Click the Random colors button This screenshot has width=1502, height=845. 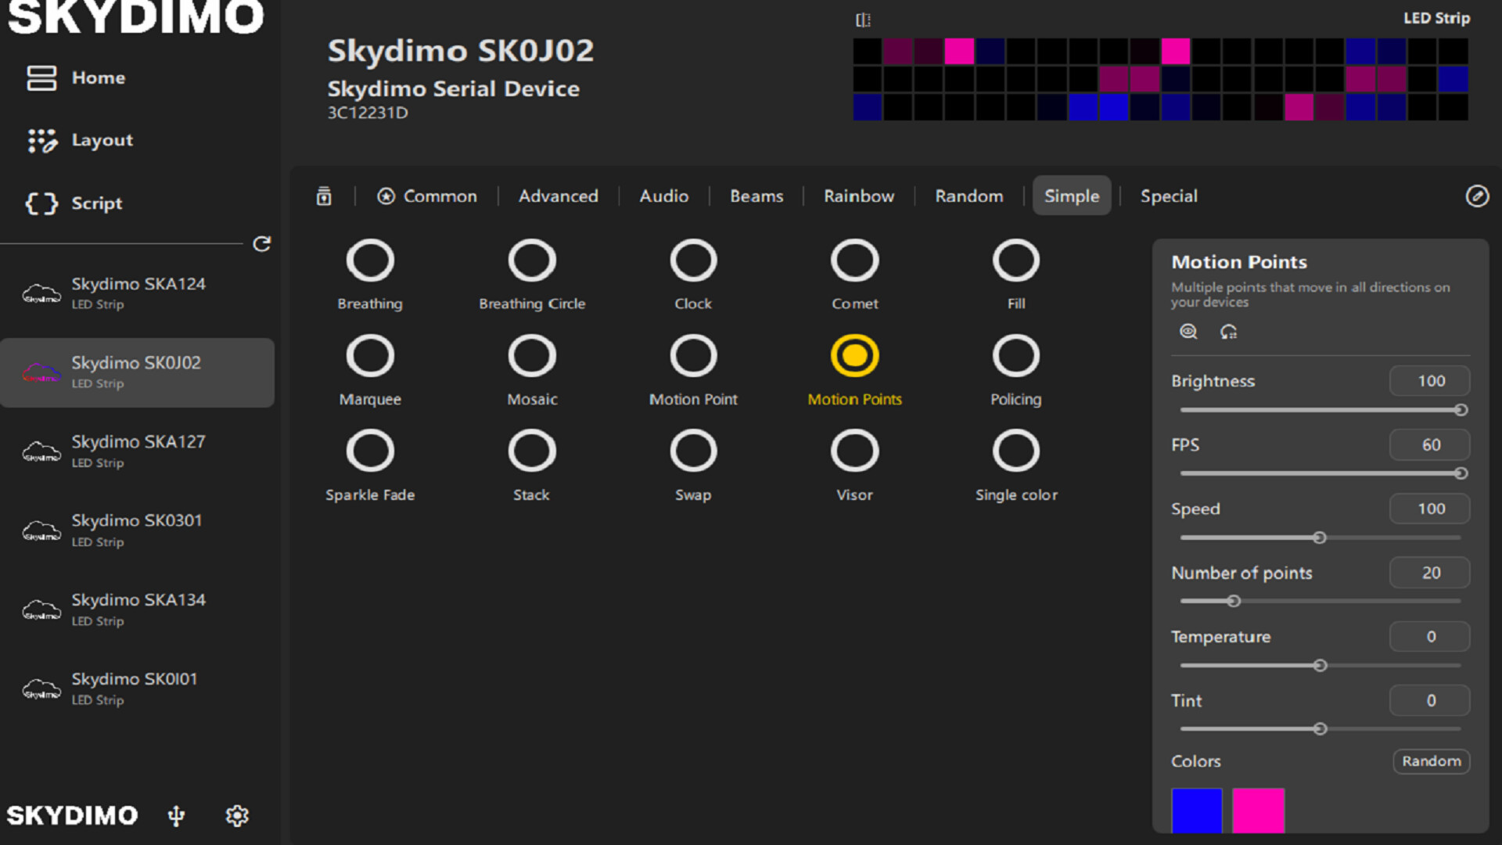[x=1431, y=761]
